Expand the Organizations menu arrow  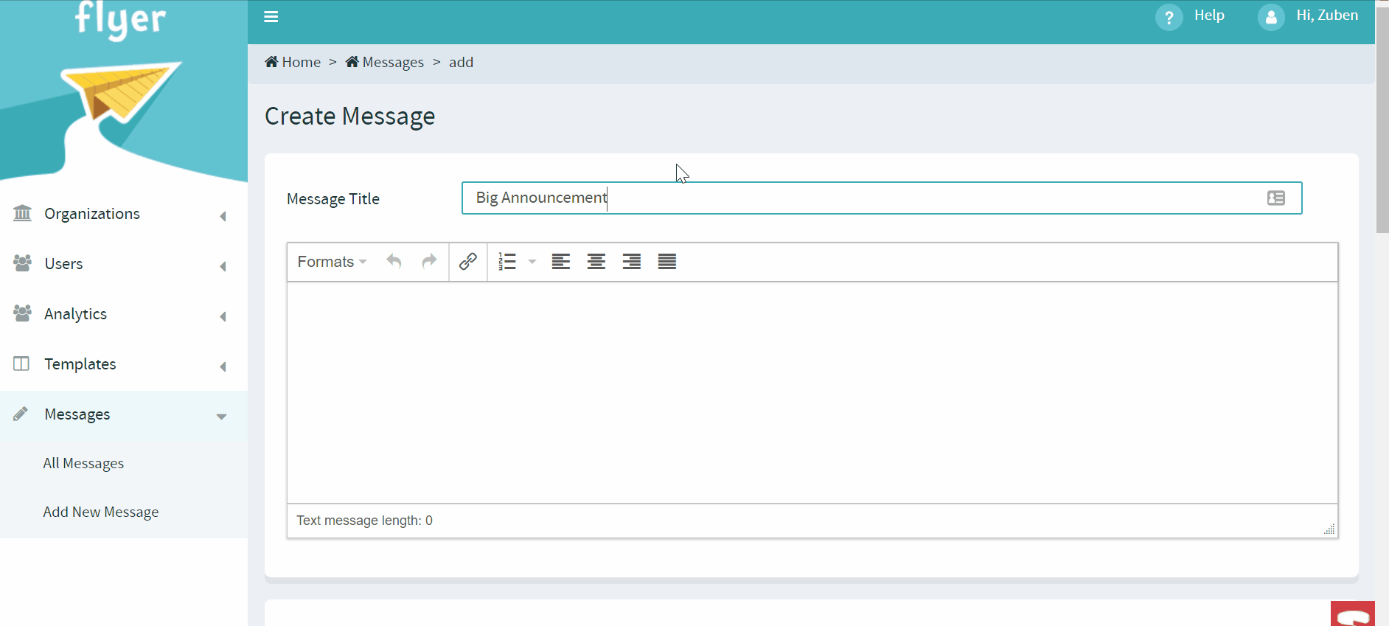coord(223,216)
